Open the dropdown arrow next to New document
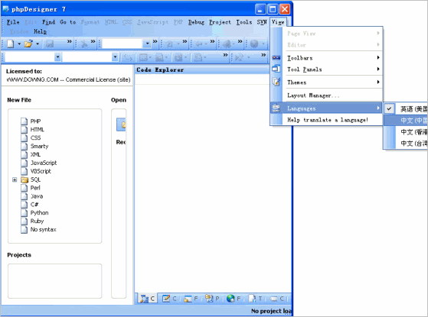Image resolution: width=428 pixels, height=317 pixels. pos(19,44)
